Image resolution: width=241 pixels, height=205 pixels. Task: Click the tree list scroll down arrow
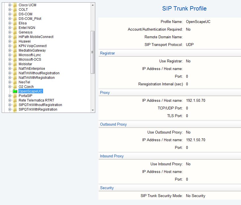click(x=93, y=110)
